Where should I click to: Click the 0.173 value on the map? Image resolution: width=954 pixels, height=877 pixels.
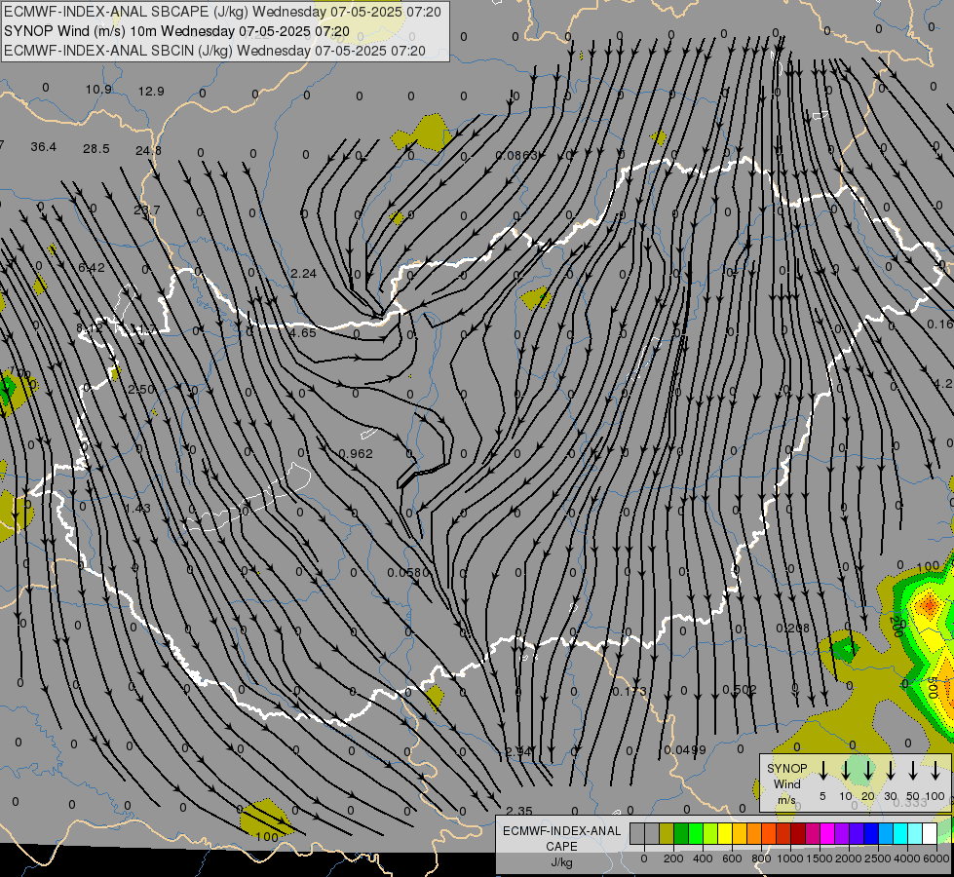click(x=630, y=692)
